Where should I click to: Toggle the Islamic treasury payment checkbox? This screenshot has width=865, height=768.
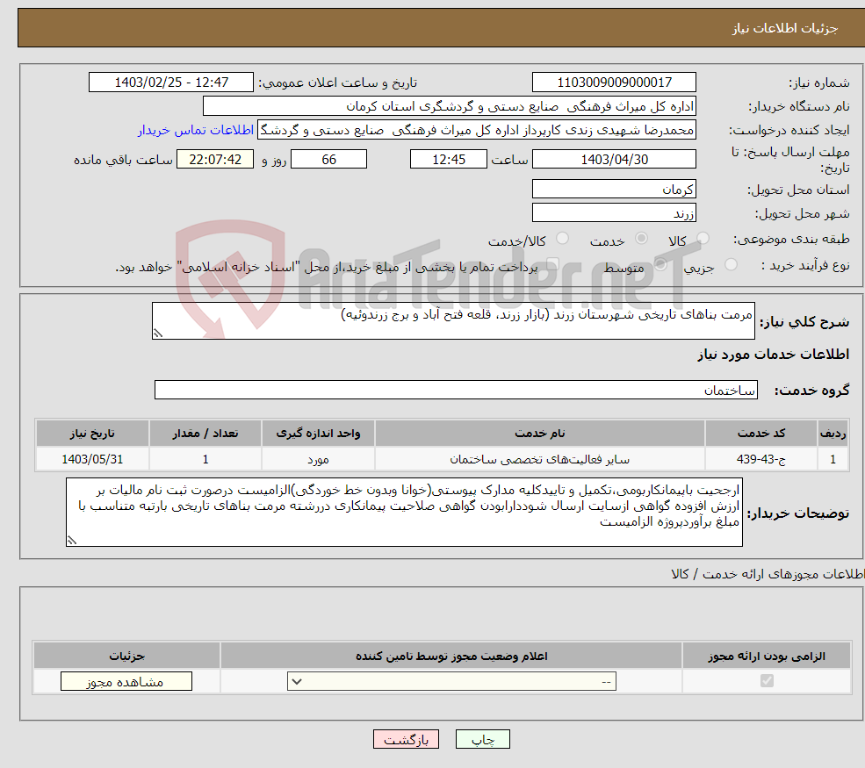[x=553, y=265]
